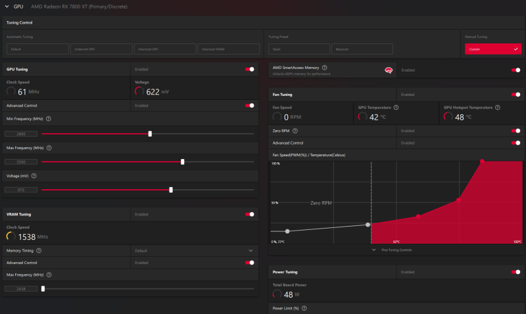Click the Custom preset checkmark icon
Viewport: 526px width, 314px height.
pyautogui.click(x=515, y=49)
